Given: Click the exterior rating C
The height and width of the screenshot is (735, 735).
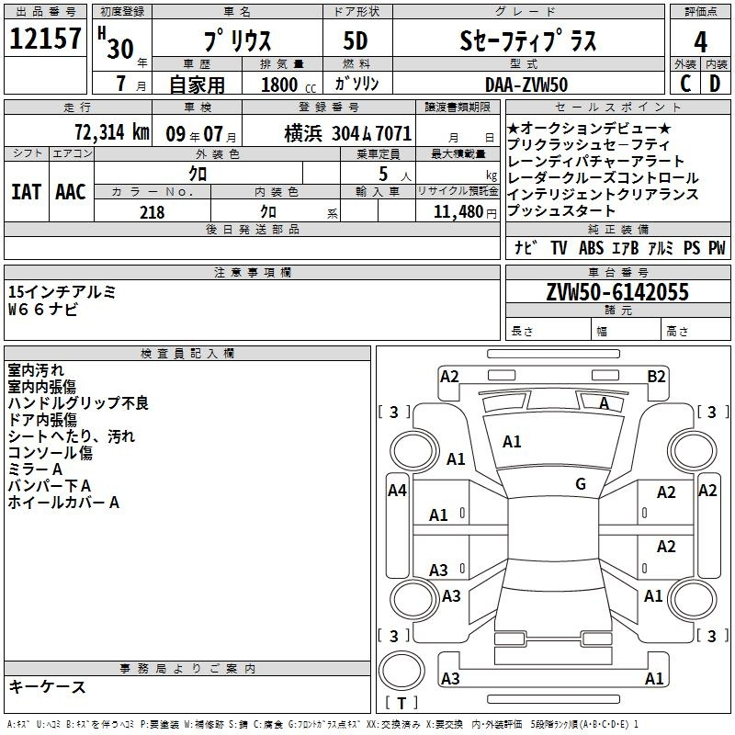Looking at the screenshot, I should click(685, 84).
